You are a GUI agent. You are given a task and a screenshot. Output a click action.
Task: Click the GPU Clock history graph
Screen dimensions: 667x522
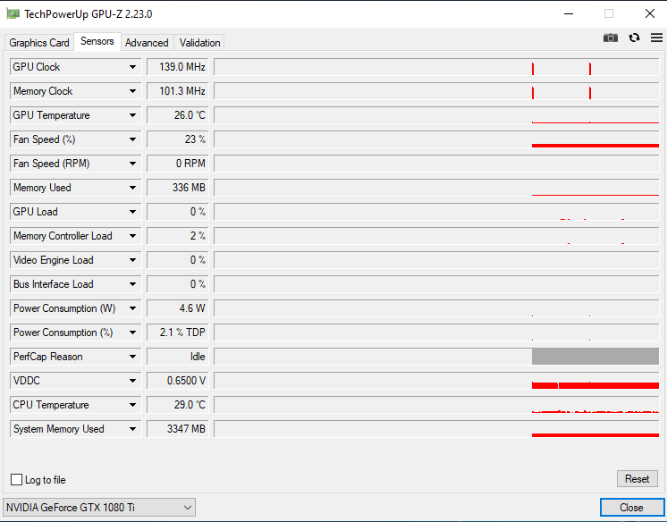[436, 67]
